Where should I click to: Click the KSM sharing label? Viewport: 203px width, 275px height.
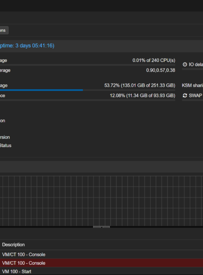point(192,85)
